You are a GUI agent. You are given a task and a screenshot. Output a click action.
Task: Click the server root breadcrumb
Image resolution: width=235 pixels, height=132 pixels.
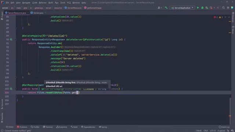tap(5, 8)
